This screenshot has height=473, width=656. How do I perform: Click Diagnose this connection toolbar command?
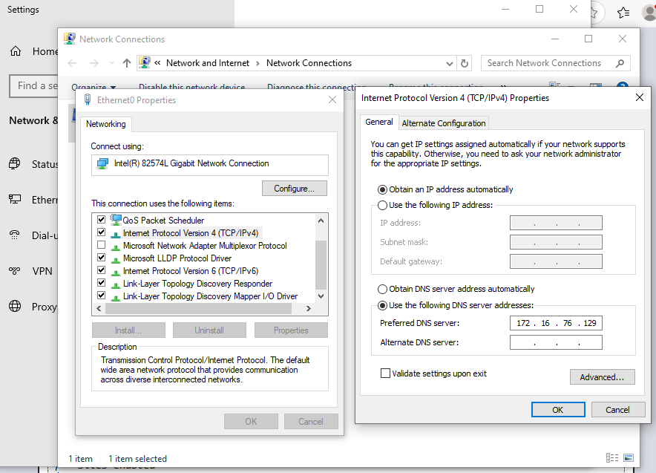(316, 87)
